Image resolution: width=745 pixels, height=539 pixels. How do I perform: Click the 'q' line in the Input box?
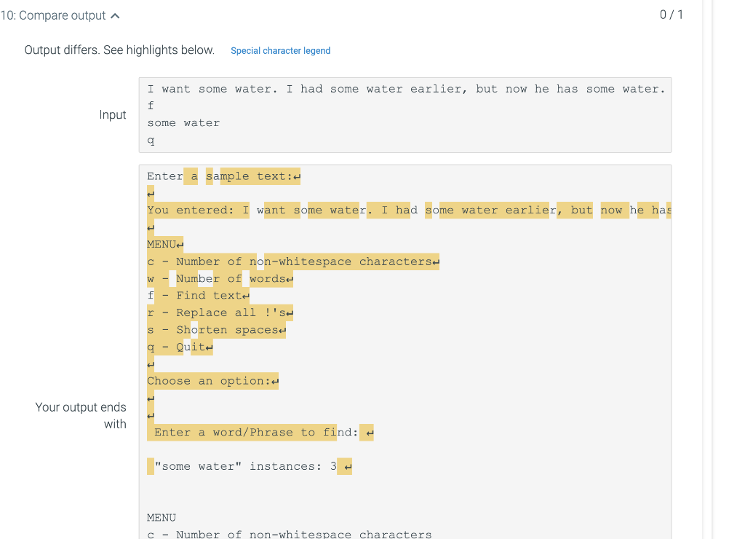151,140
